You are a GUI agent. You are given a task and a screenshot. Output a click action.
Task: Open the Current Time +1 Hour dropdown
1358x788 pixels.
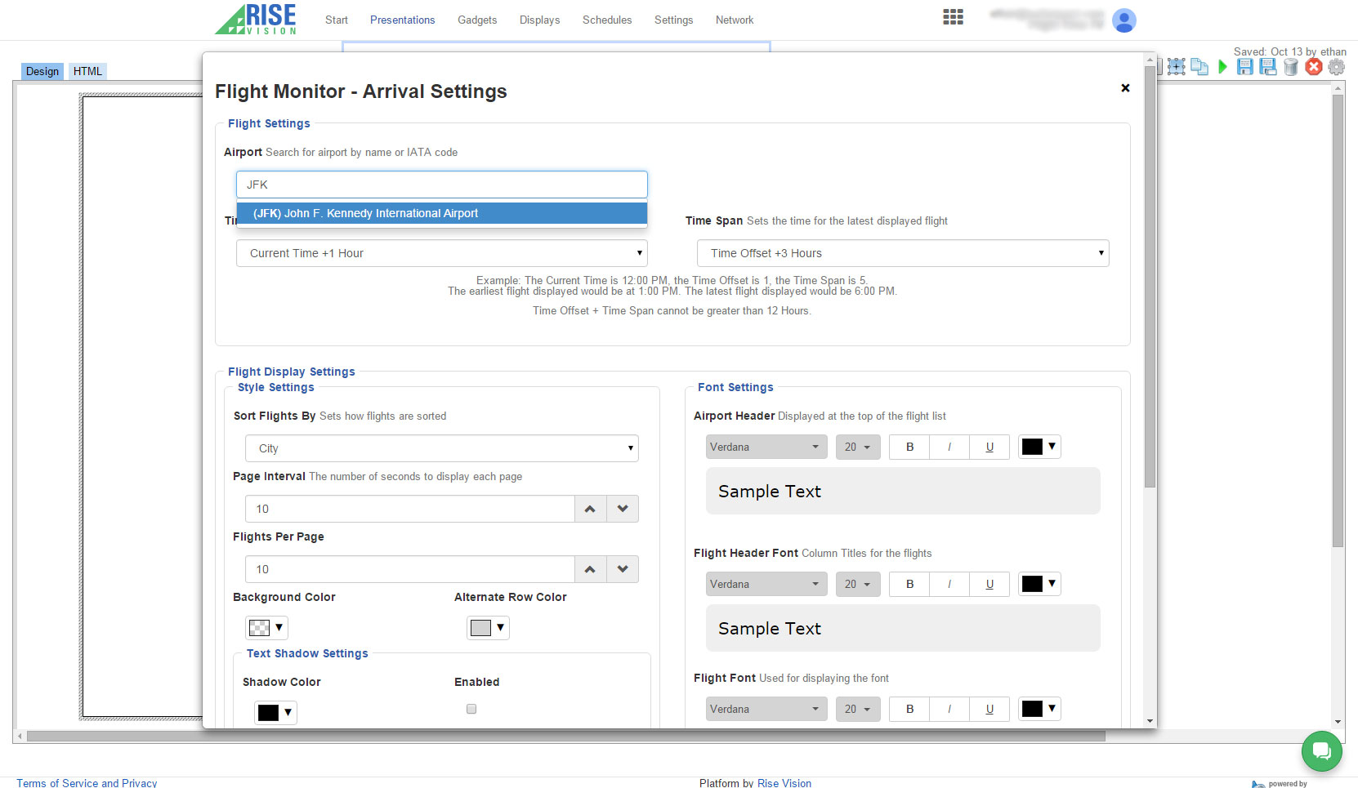click(442, 253)
